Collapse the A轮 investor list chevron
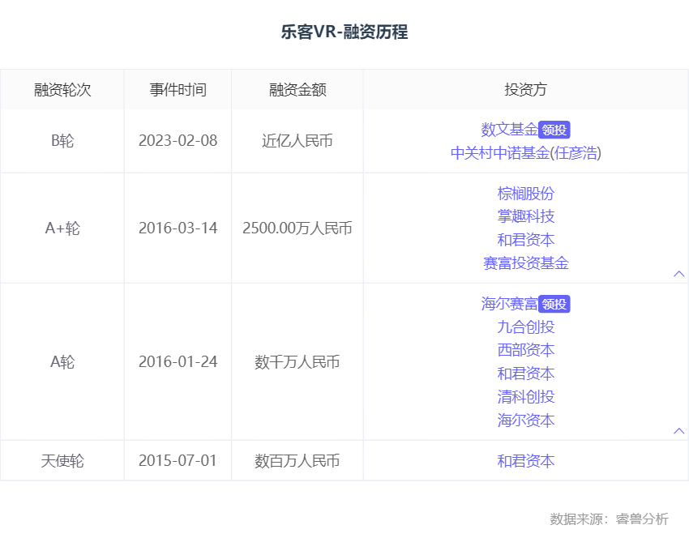 tap(679, 431)
